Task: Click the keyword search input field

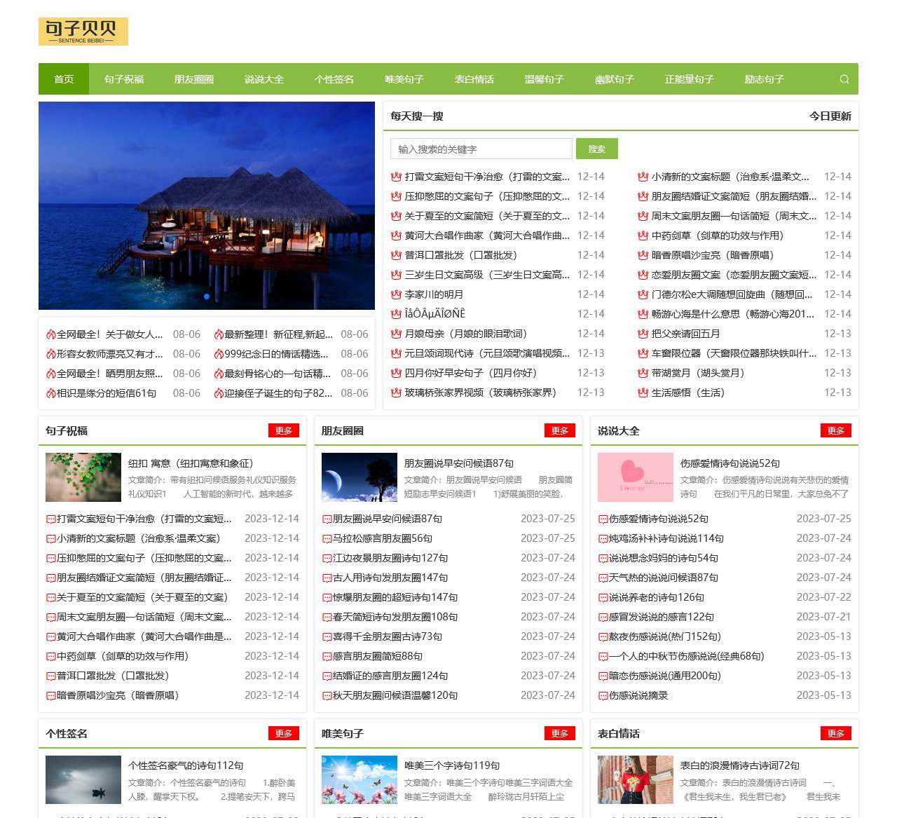Action: tap(481, 149)
